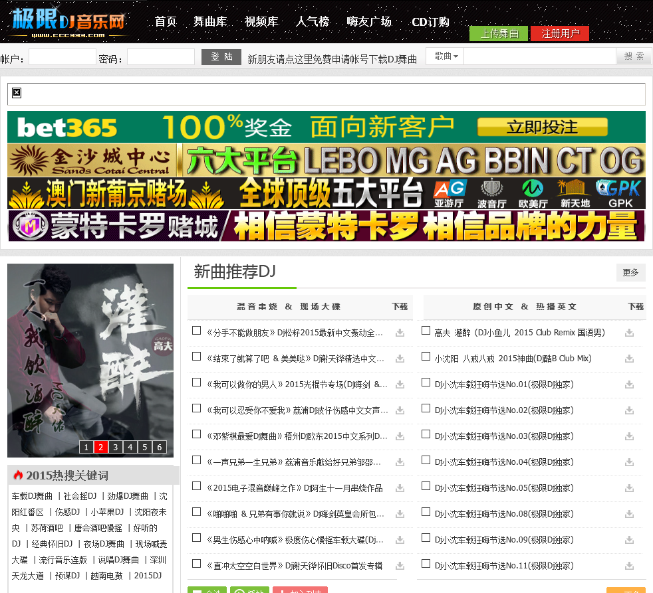Download 高夫 灌醉 remix track

629,333
